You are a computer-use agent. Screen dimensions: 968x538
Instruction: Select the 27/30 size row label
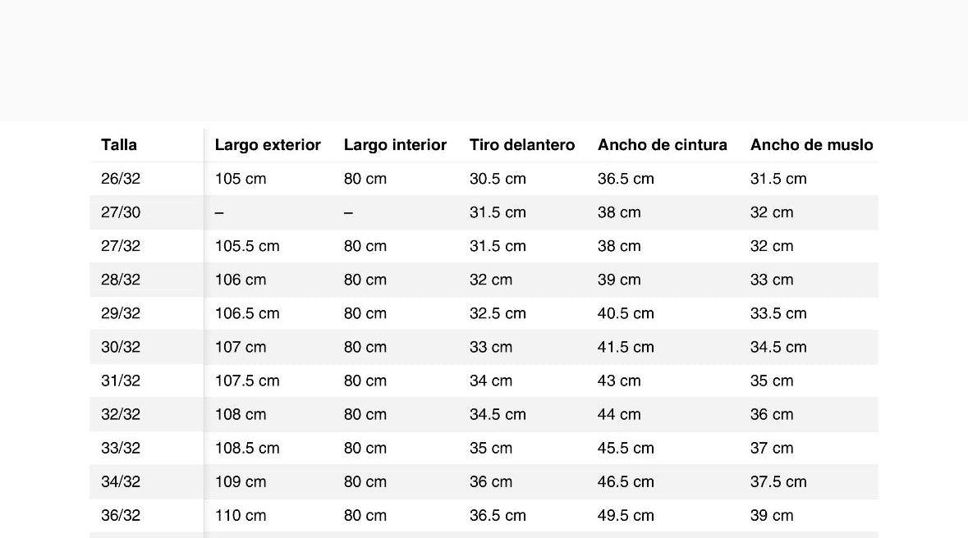(x=121, y=213)
